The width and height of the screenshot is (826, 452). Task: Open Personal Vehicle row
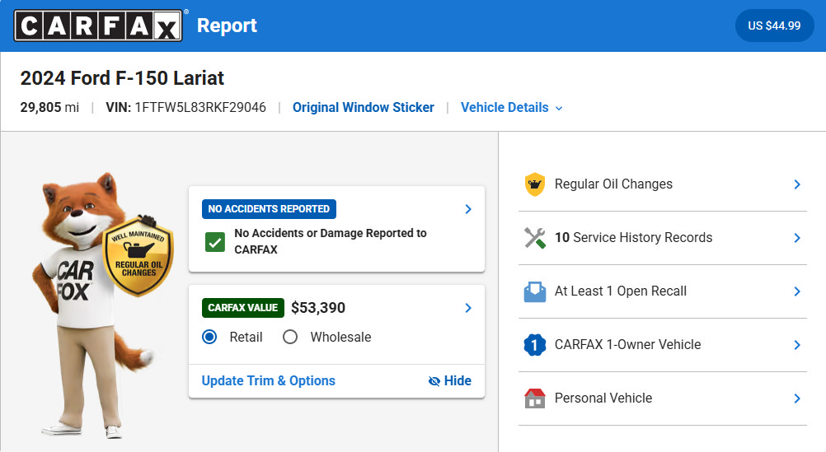663,398
